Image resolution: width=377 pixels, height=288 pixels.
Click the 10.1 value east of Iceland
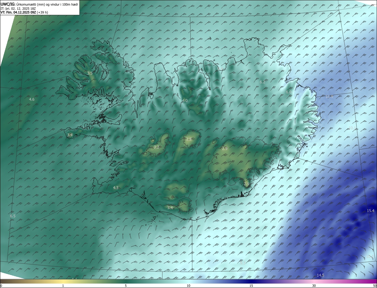[352, 128]
